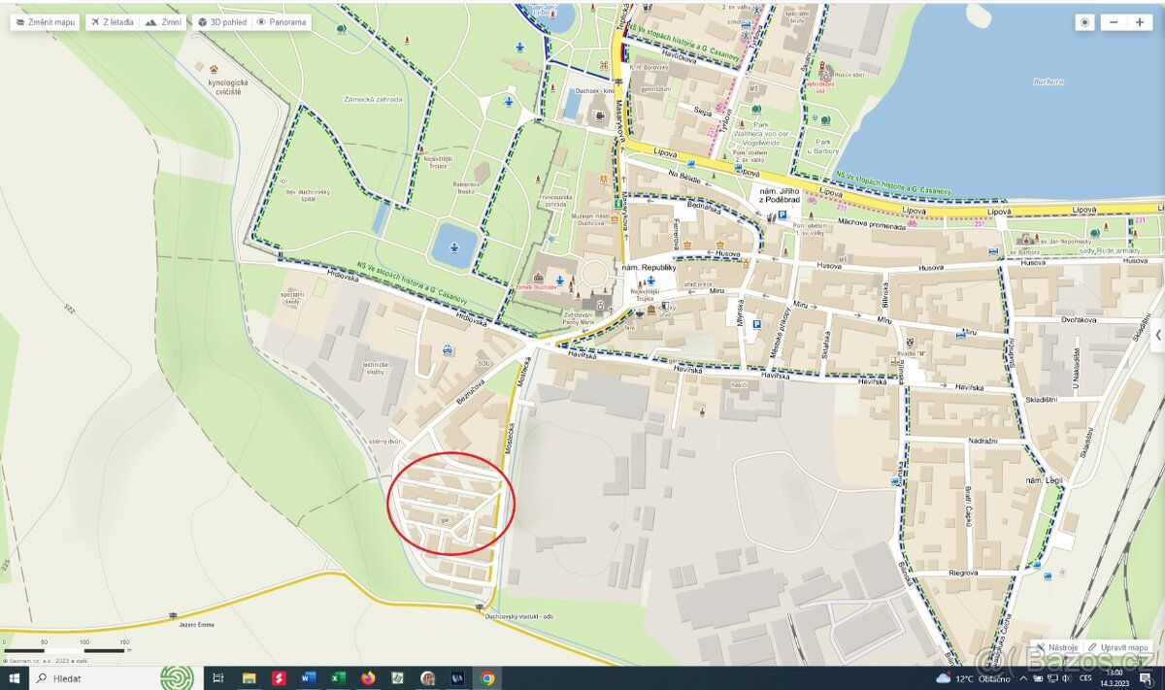Open the Panorama street view
This screenshot has width=1165, height=690.
coord(282,21)
